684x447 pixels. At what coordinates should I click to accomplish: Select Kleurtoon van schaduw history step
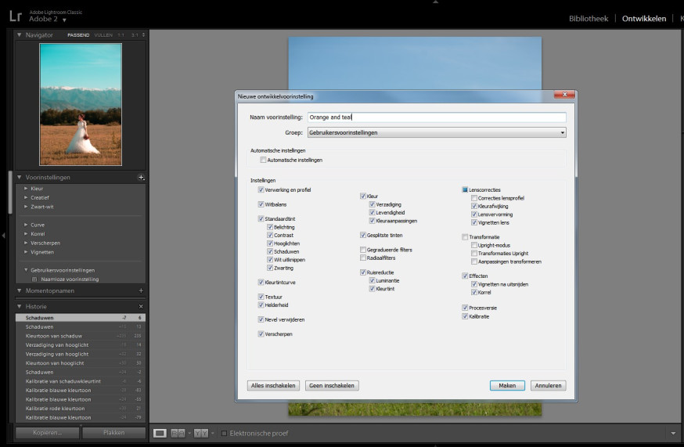(x=81, y=336)
